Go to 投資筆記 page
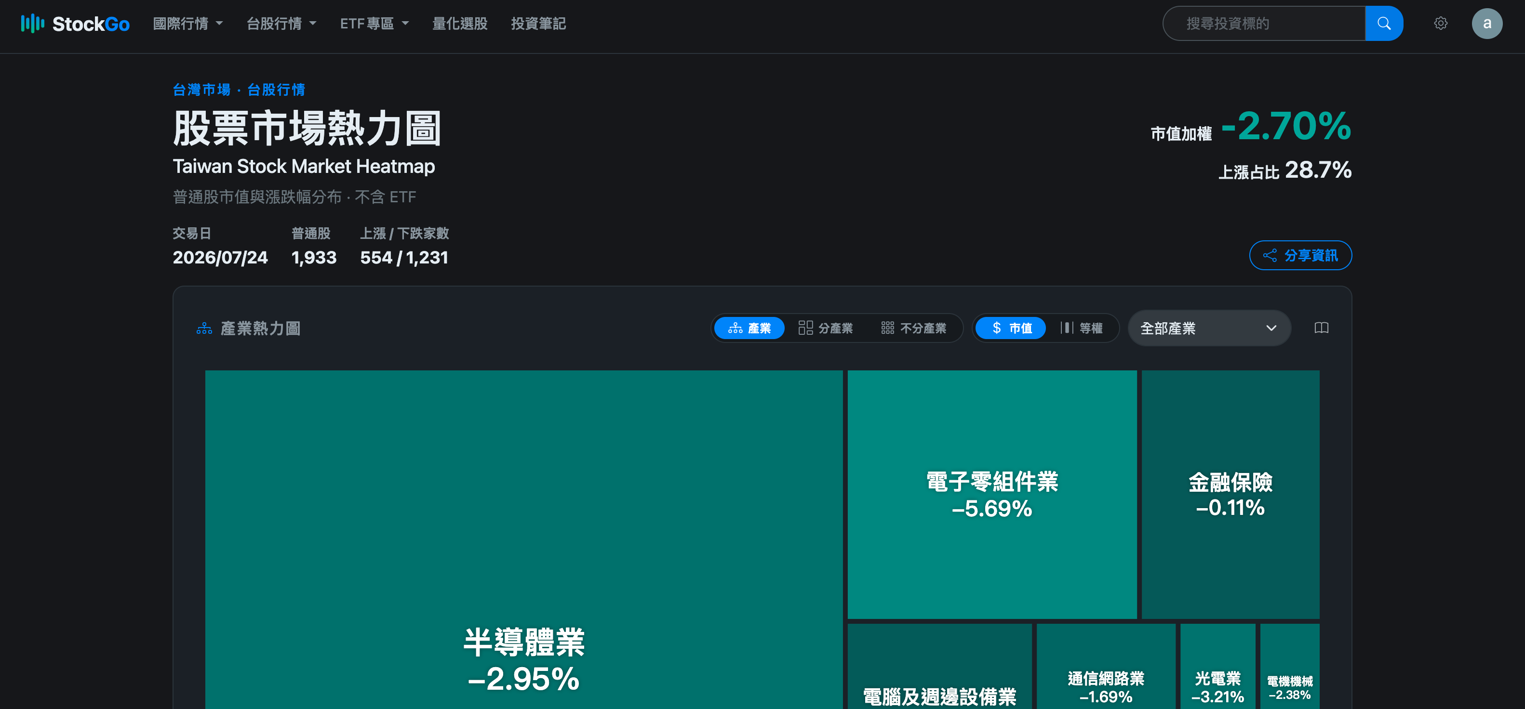 click(538, 24)
